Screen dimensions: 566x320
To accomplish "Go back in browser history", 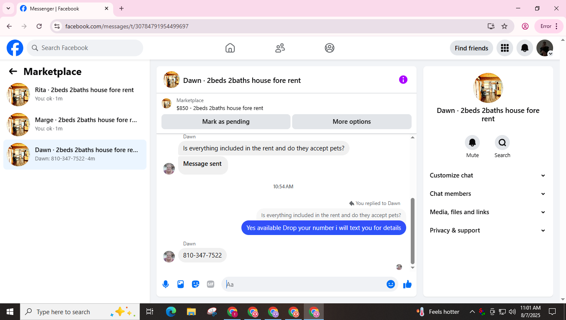I will click(9, 26).
